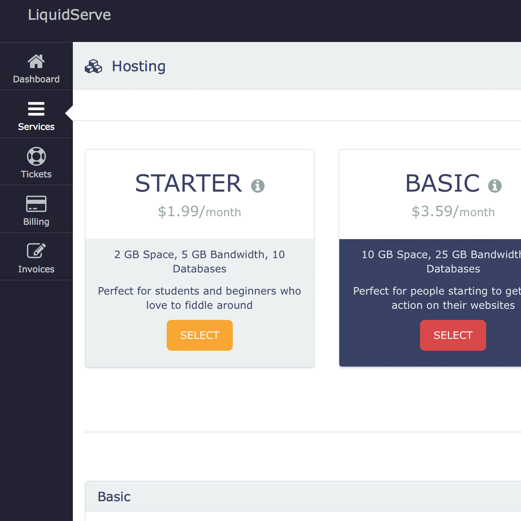Click the Billing credit card icon
The height and width of the screenshot is (521, 521).
pos(36,204)
